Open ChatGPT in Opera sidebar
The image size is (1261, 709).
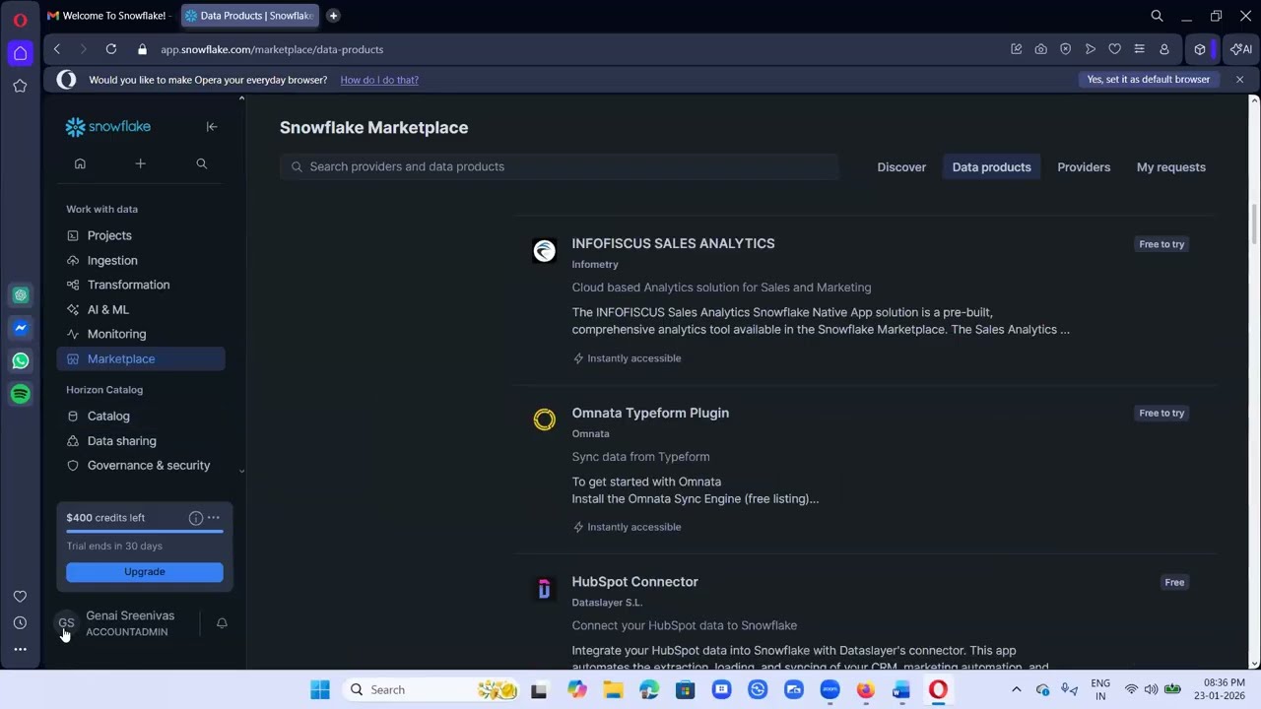tap(20, 294)
